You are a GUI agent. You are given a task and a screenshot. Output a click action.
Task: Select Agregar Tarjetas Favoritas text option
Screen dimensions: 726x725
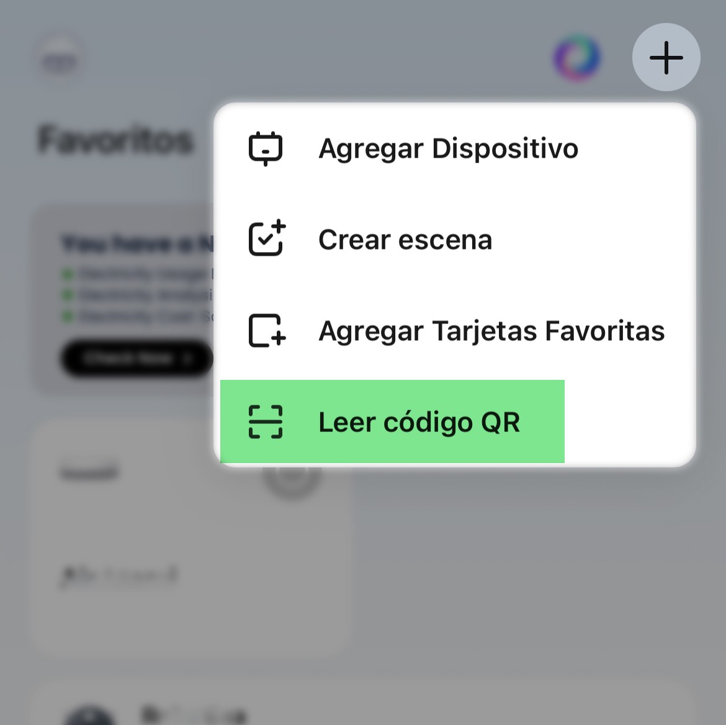tap(491, 331)
